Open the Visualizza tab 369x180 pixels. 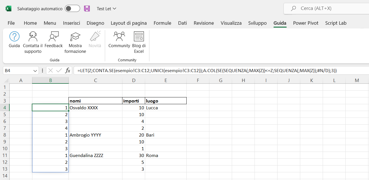pos(231,23)
